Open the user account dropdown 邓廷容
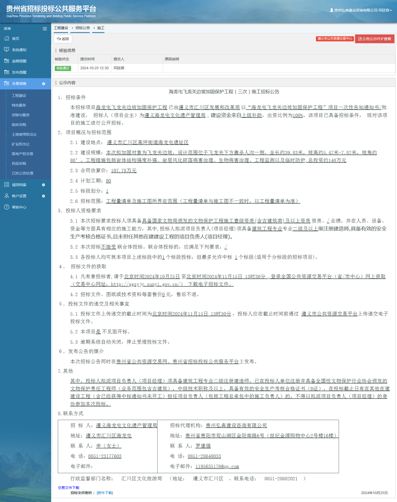This screenshot has height=502, width=397. (x=361, y=10)
